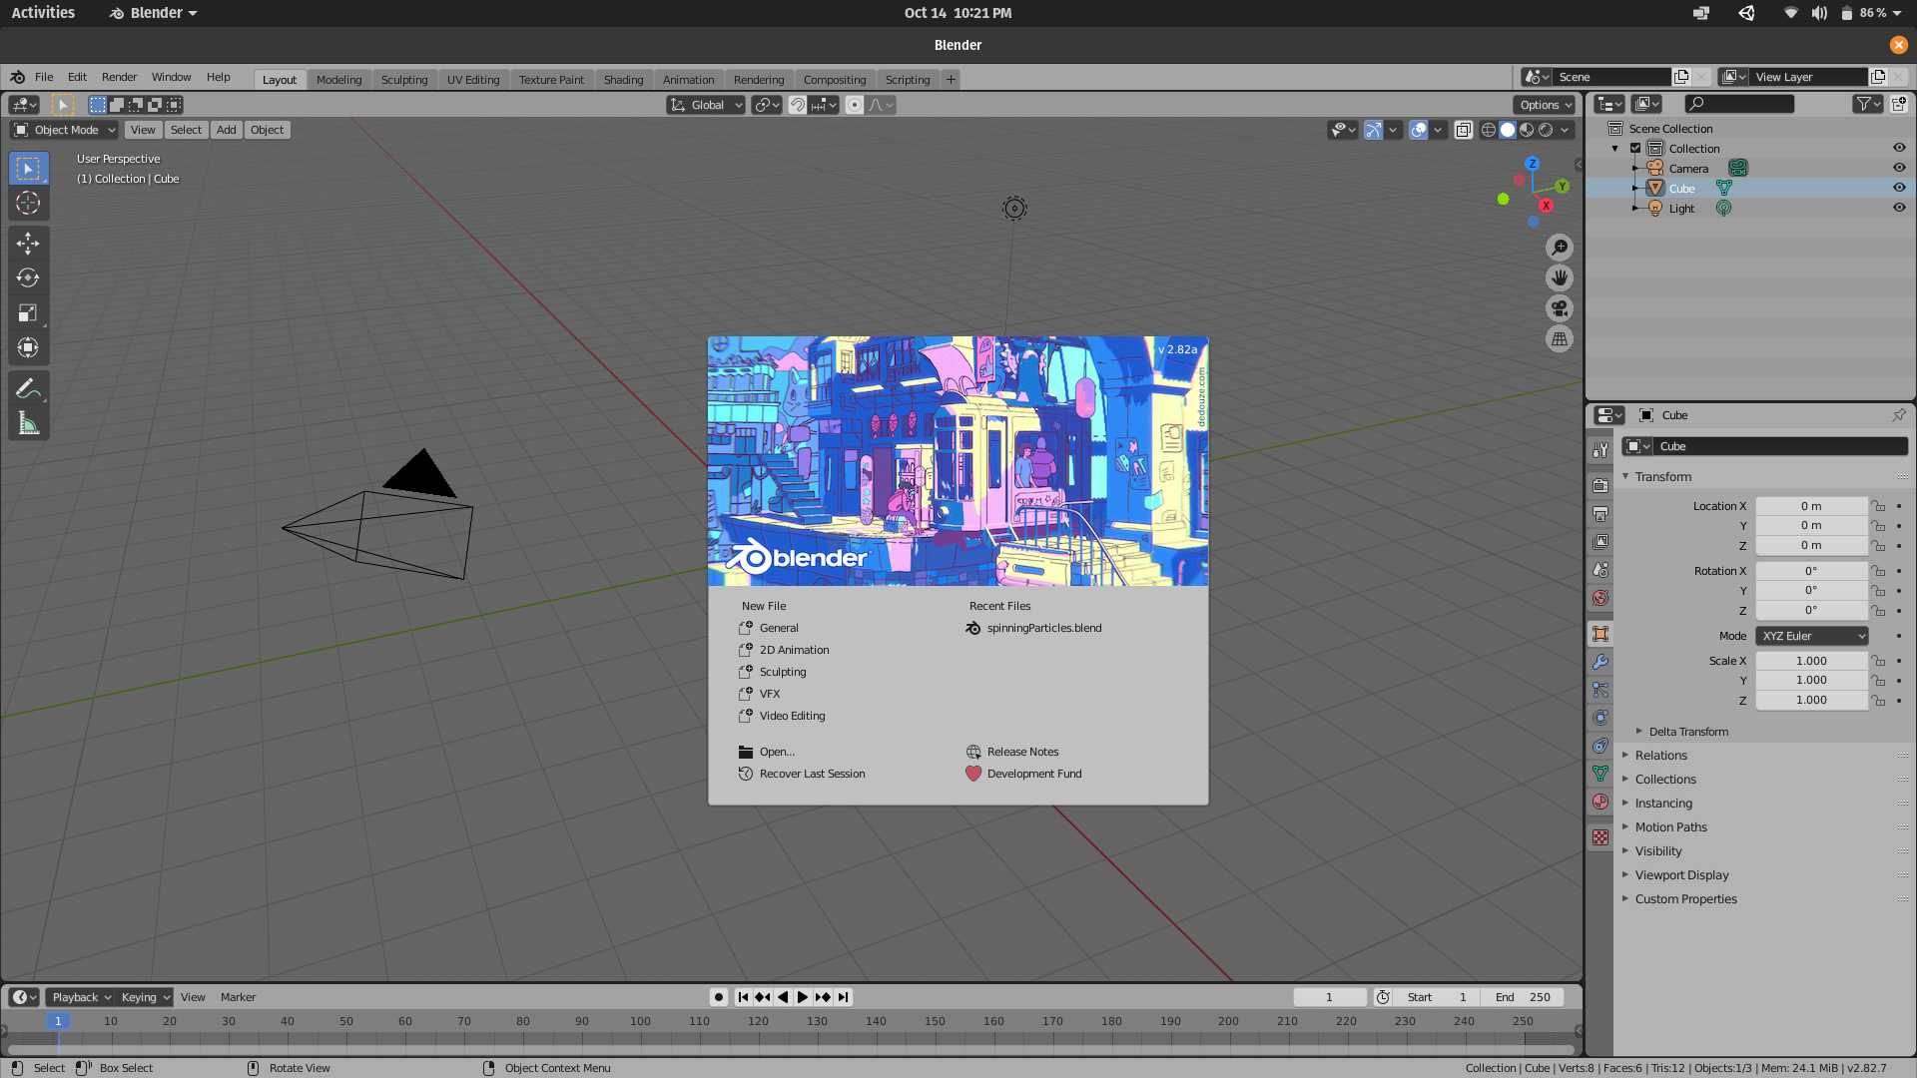Uncheck the Collection checkbox
This screenshot has width=1917, height=1078.
(x=1635, y=148)
